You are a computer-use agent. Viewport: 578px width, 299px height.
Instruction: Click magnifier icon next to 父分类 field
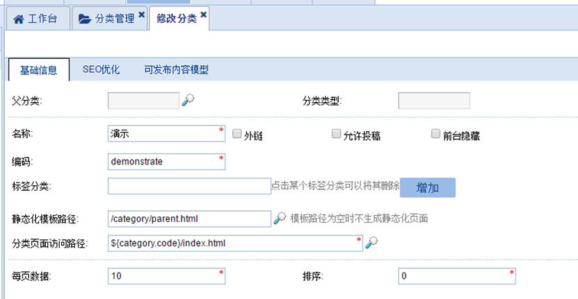[188, 101]
